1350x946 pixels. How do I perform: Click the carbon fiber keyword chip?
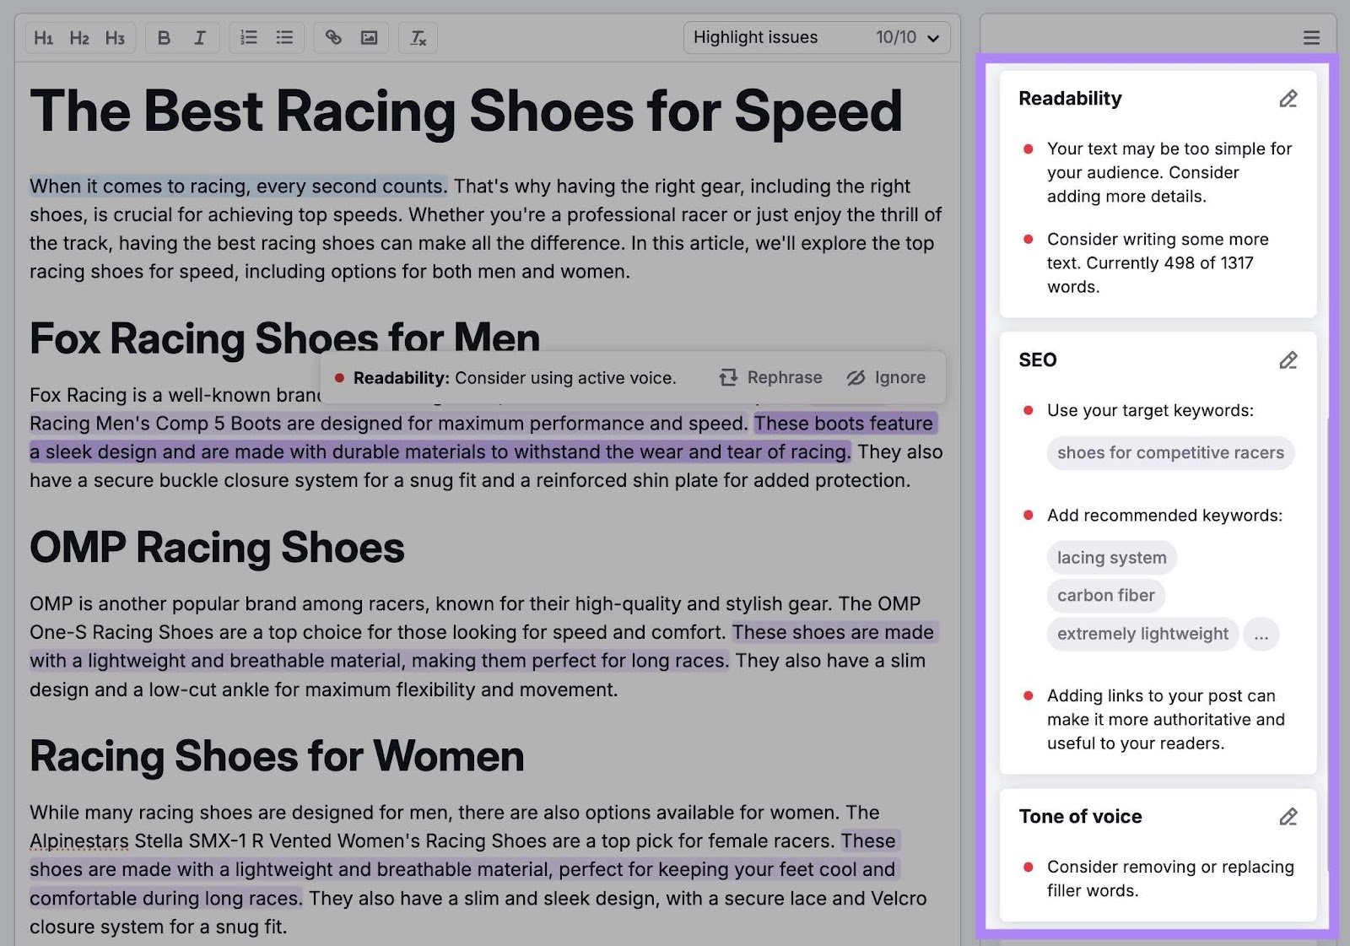[x=1105, y=596]
